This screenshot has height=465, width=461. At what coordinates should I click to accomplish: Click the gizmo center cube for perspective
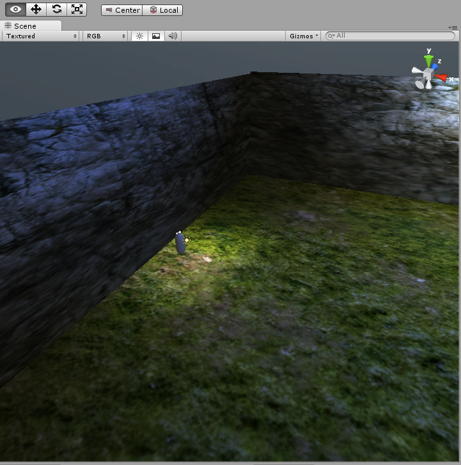[x=428, y=74]
